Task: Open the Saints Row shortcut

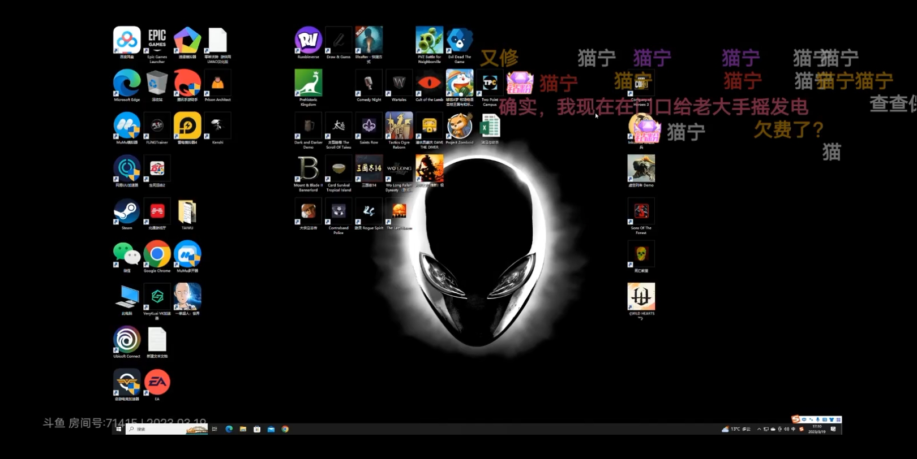Action: point(369,128)
